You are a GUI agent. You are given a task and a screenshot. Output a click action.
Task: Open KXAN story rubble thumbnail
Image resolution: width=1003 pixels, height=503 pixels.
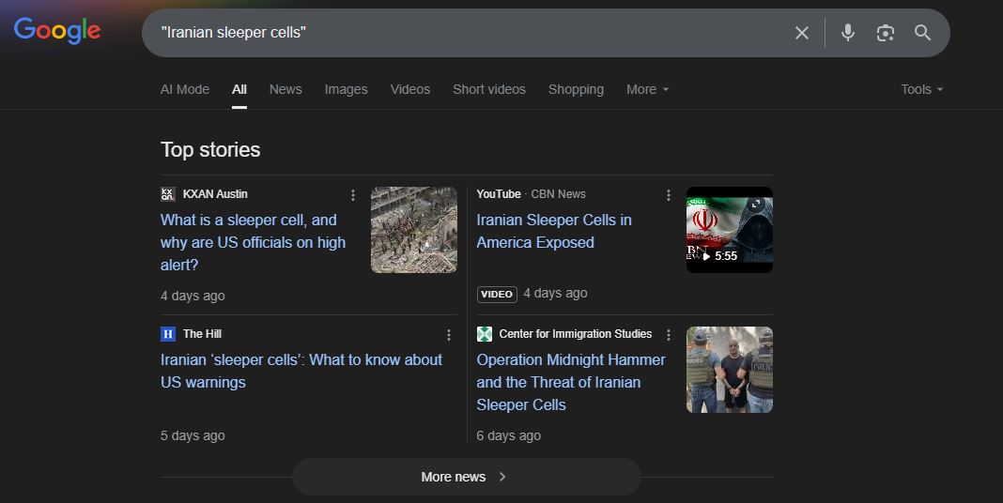(x=414, y=230)
